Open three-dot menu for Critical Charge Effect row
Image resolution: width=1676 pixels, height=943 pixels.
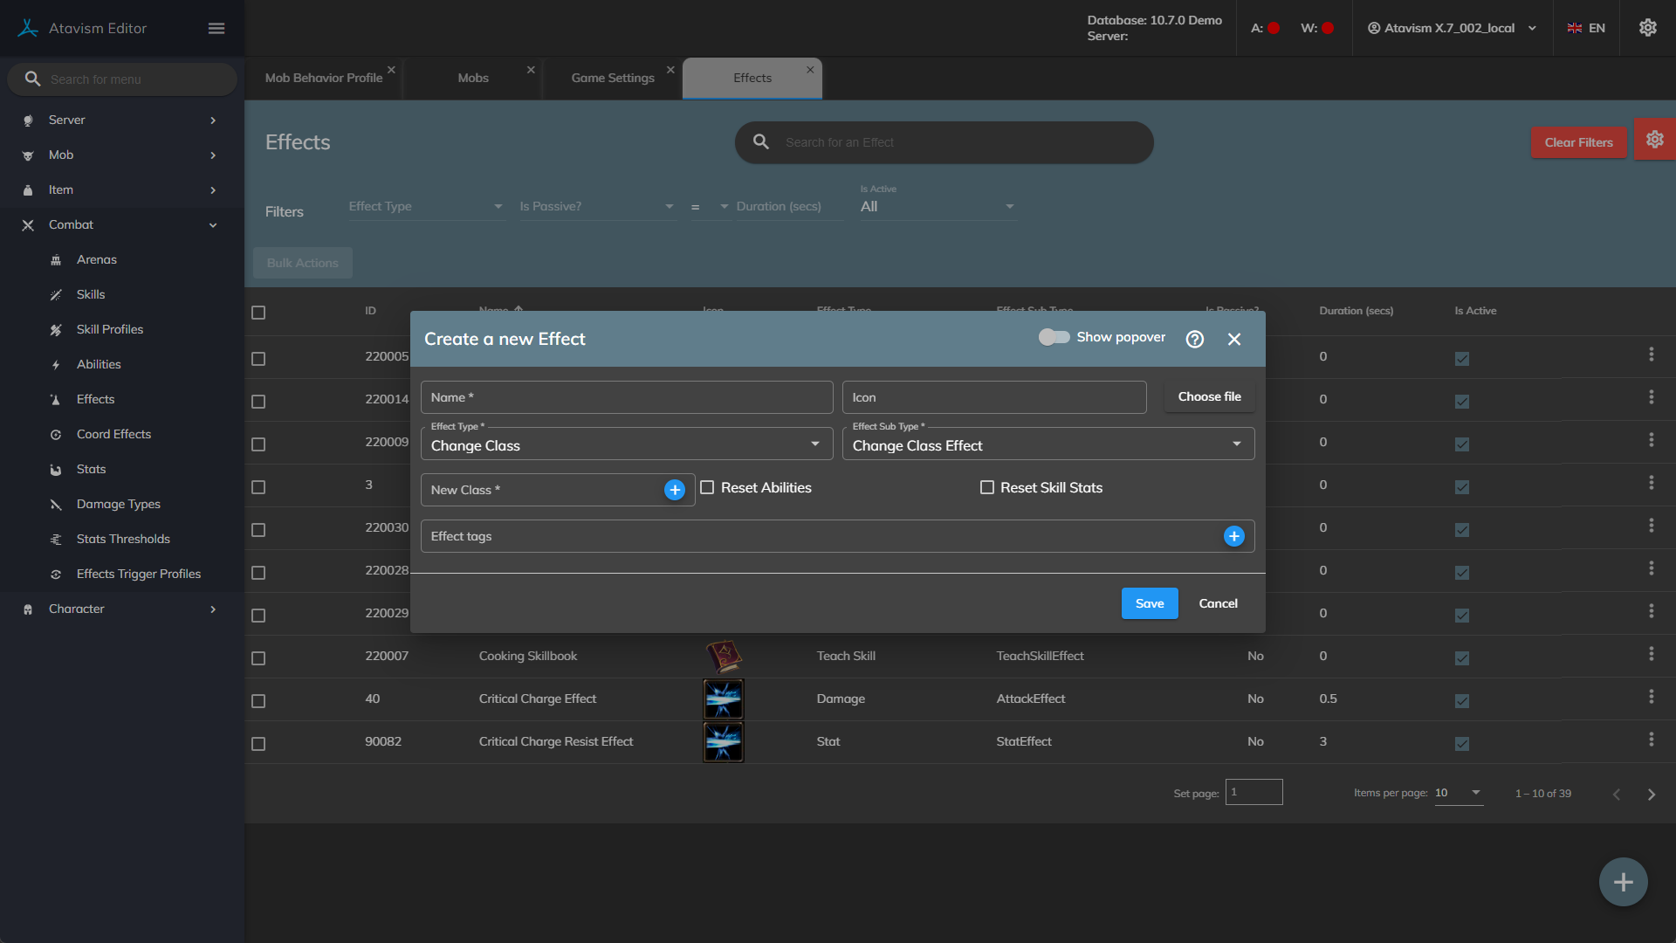point(1651,697)
